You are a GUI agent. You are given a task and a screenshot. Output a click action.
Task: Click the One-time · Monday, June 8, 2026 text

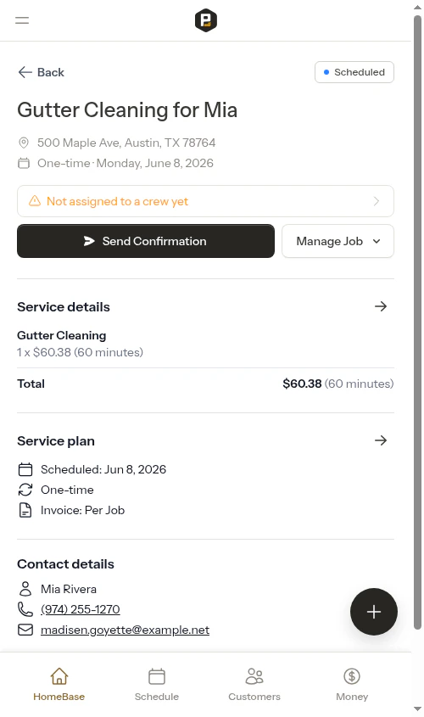click(126, 163)
